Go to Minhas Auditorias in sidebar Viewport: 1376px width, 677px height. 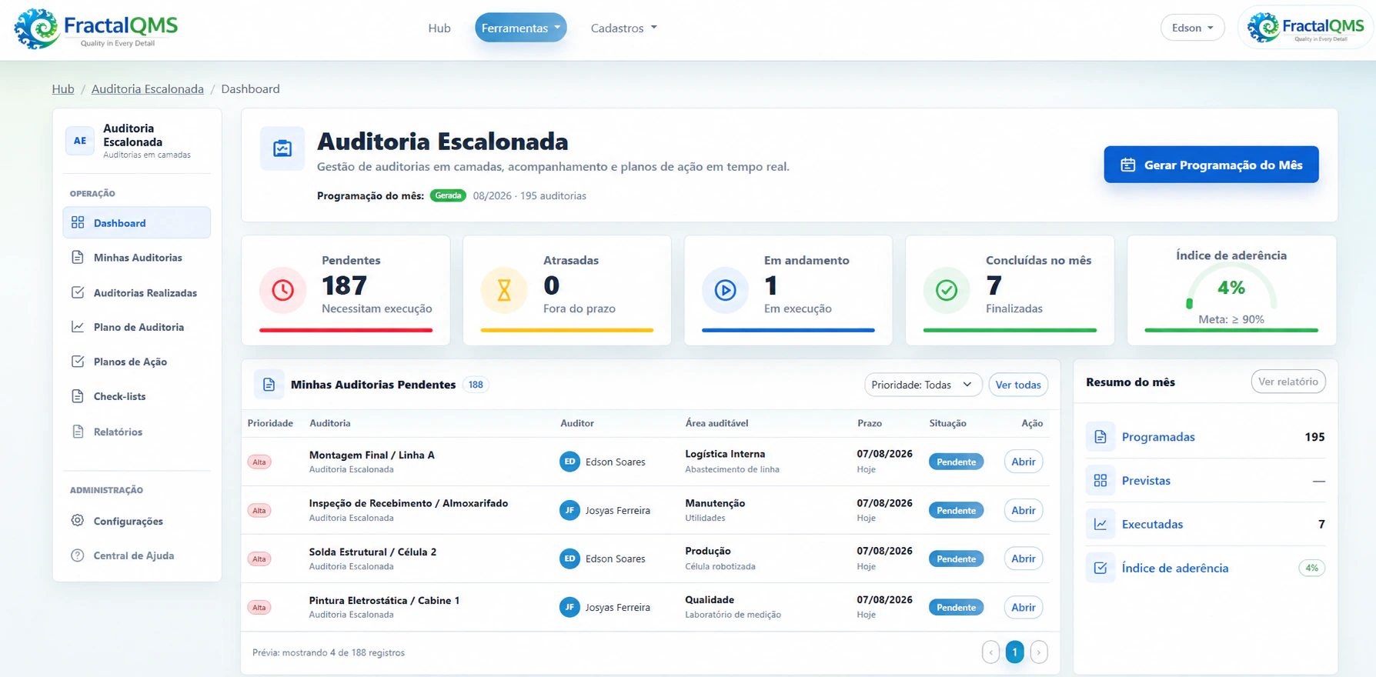coord(137,258)
